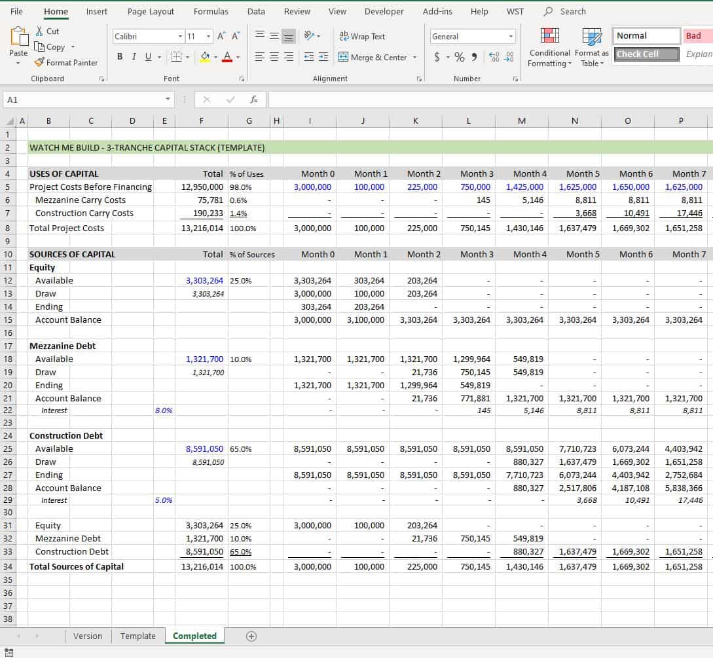Open the font size dropdown showing 11
The image size is (713, 658).
click(208, 37)
